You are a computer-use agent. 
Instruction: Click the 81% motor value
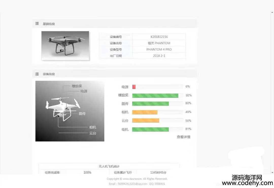(188, 129)
